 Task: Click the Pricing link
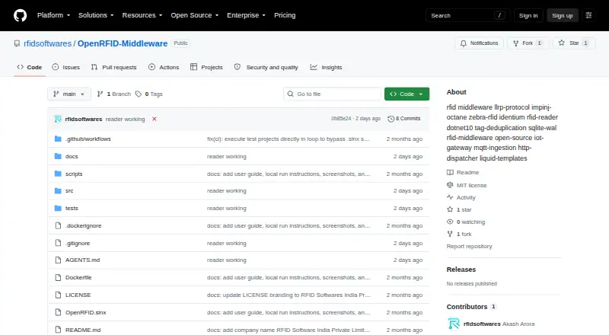pos(285,15)
